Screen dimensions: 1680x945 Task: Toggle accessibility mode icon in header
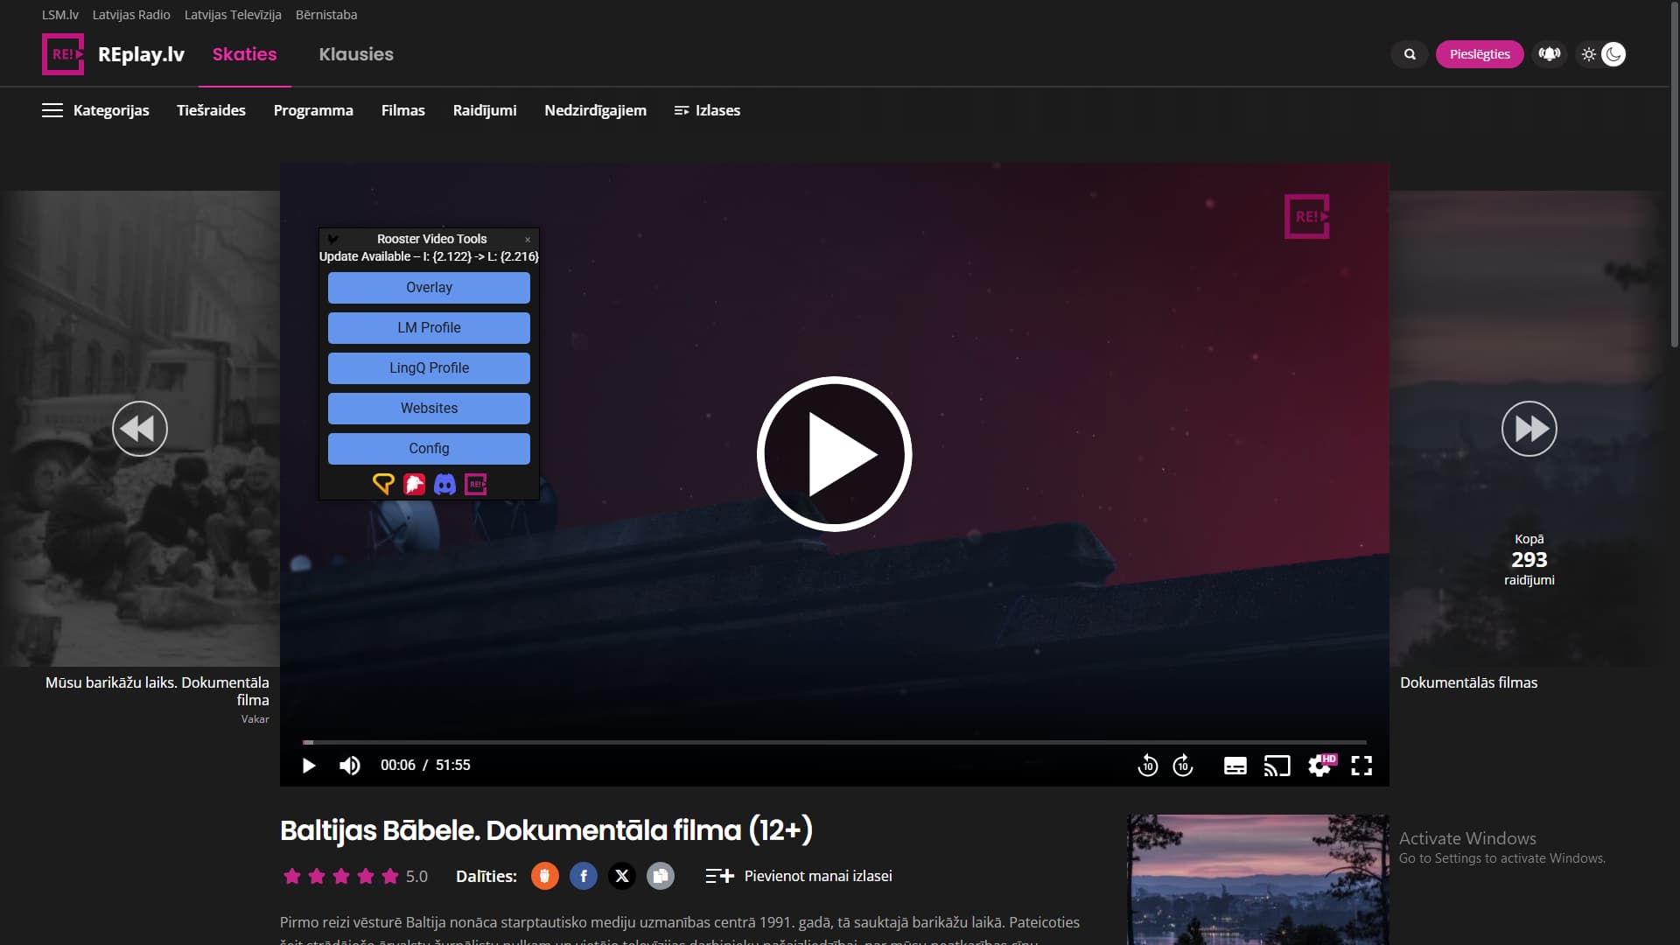pyautogui.click(x=1549, y=54)
